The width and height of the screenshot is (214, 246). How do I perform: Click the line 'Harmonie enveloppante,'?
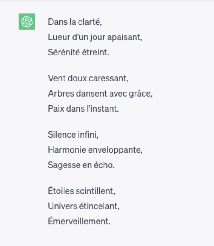[x=95, y=150]
